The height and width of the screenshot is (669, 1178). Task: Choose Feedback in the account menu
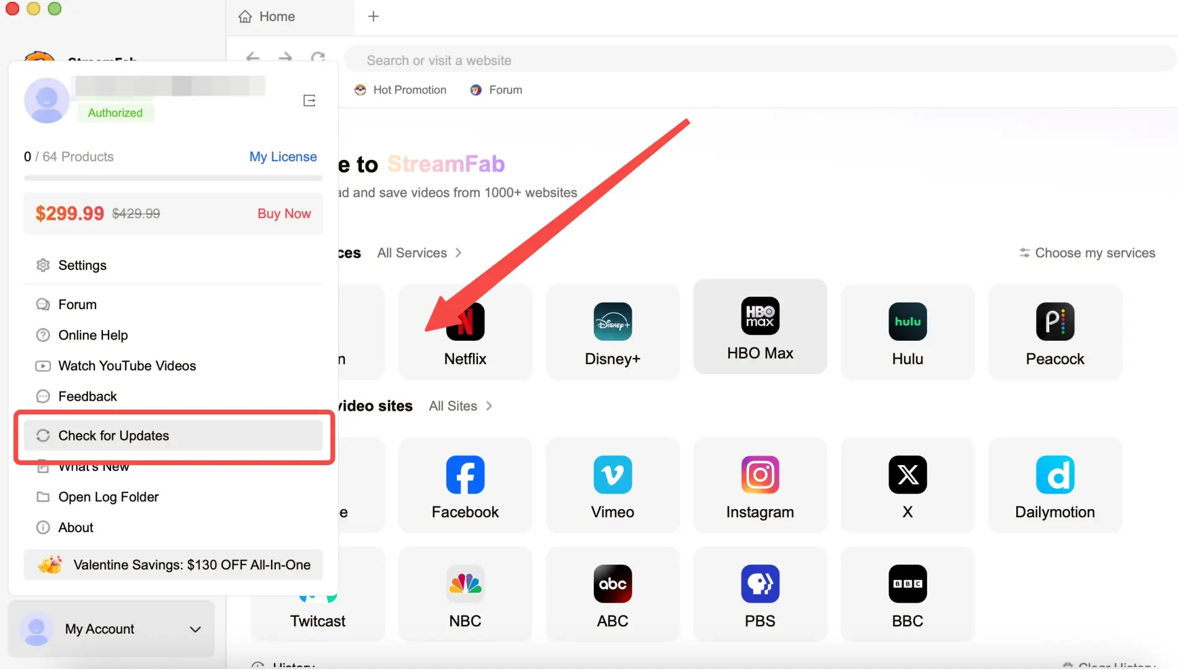tap(173, 396)
